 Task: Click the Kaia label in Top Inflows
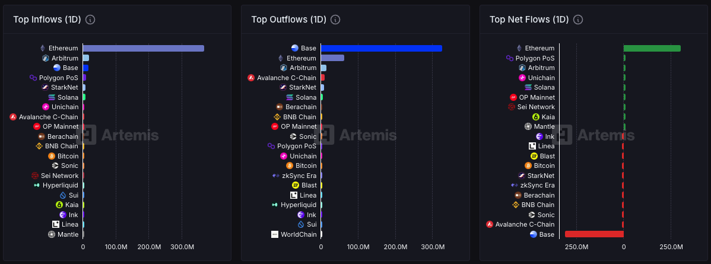pos(72,205)
